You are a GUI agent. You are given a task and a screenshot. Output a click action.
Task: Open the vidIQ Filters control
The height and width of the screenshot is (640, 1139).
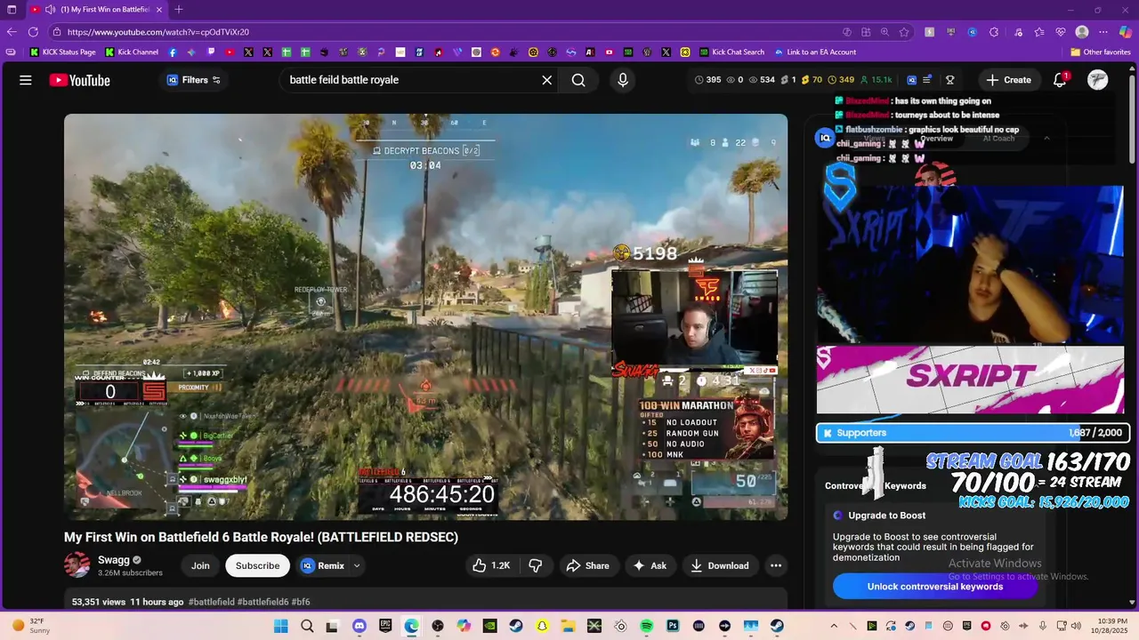click(194, 80)
